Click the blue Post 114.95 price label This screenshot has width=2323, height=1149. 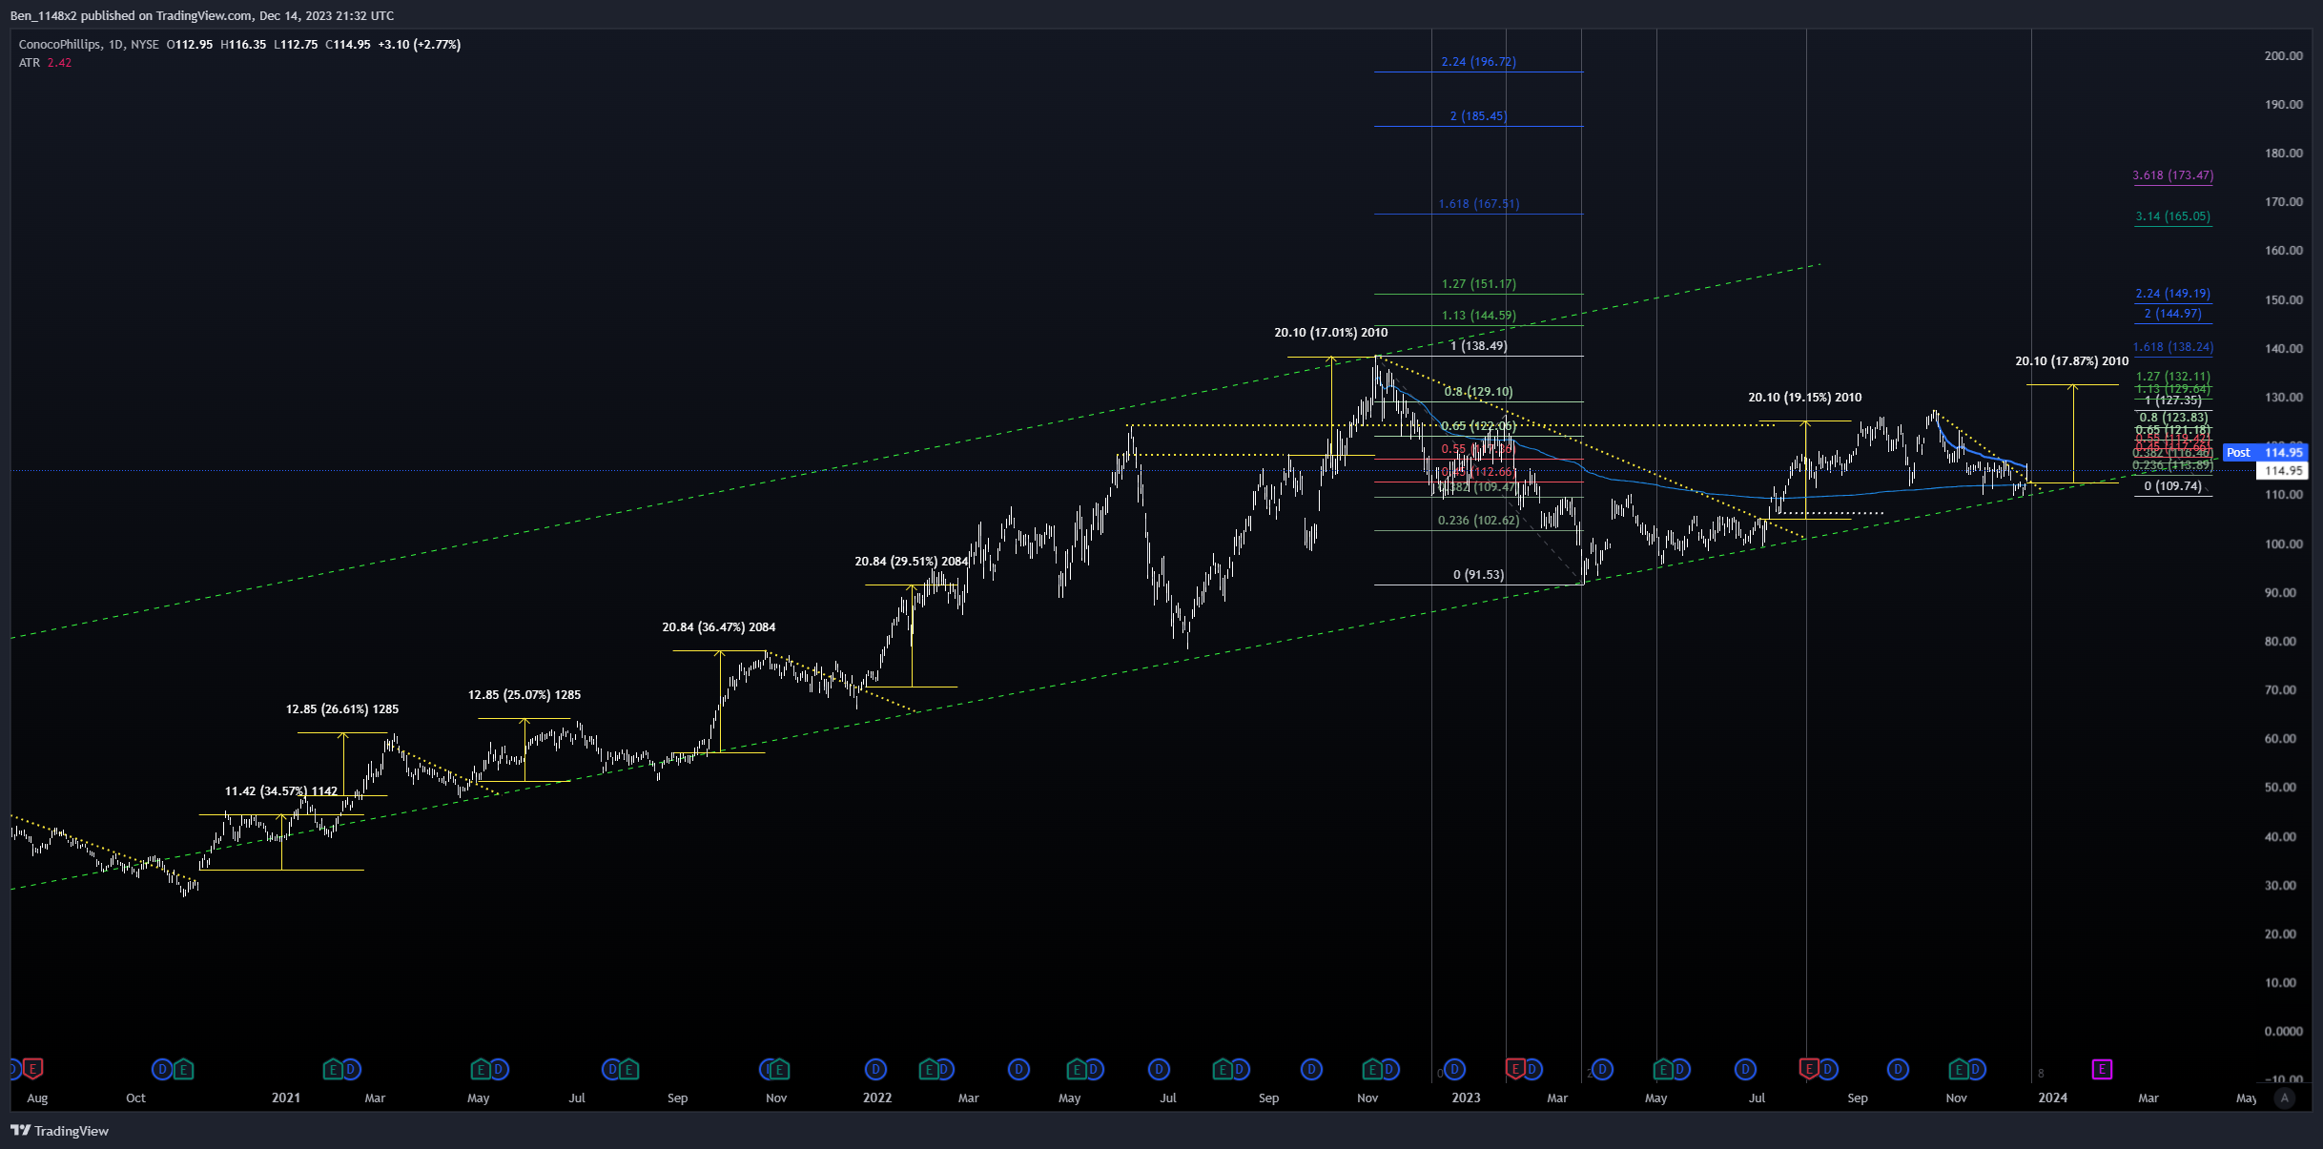(x=2266, y=452)
